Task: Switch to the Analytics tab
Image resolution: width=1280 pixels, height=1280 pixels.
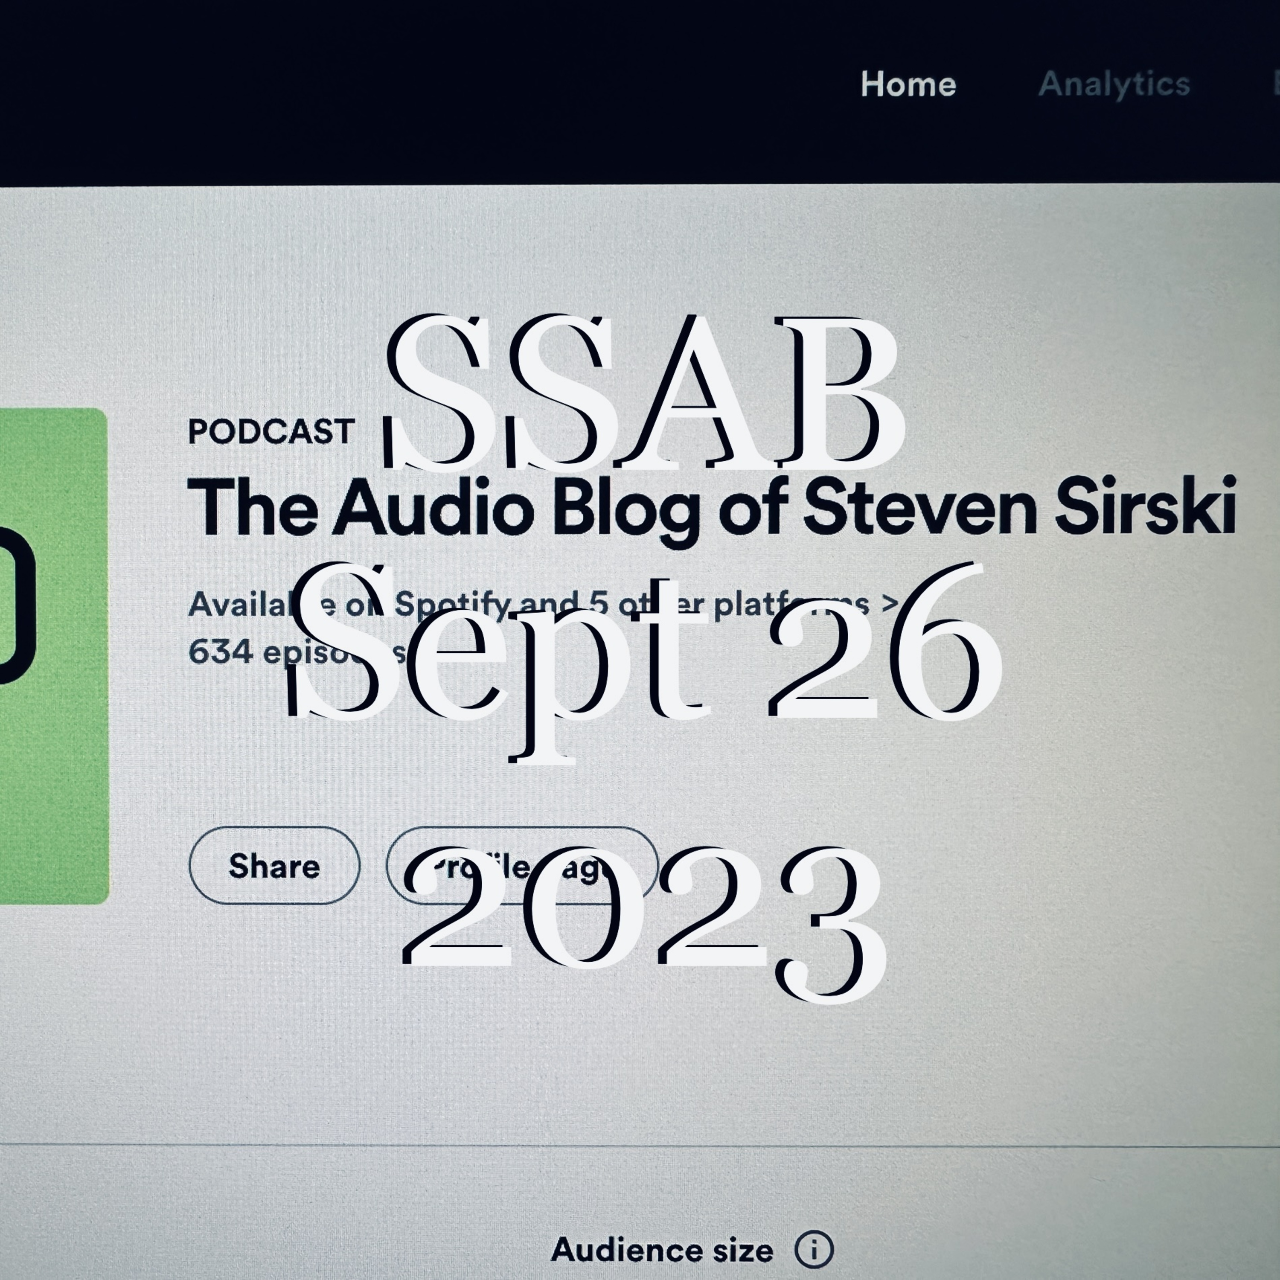Action: [1114, 85]
